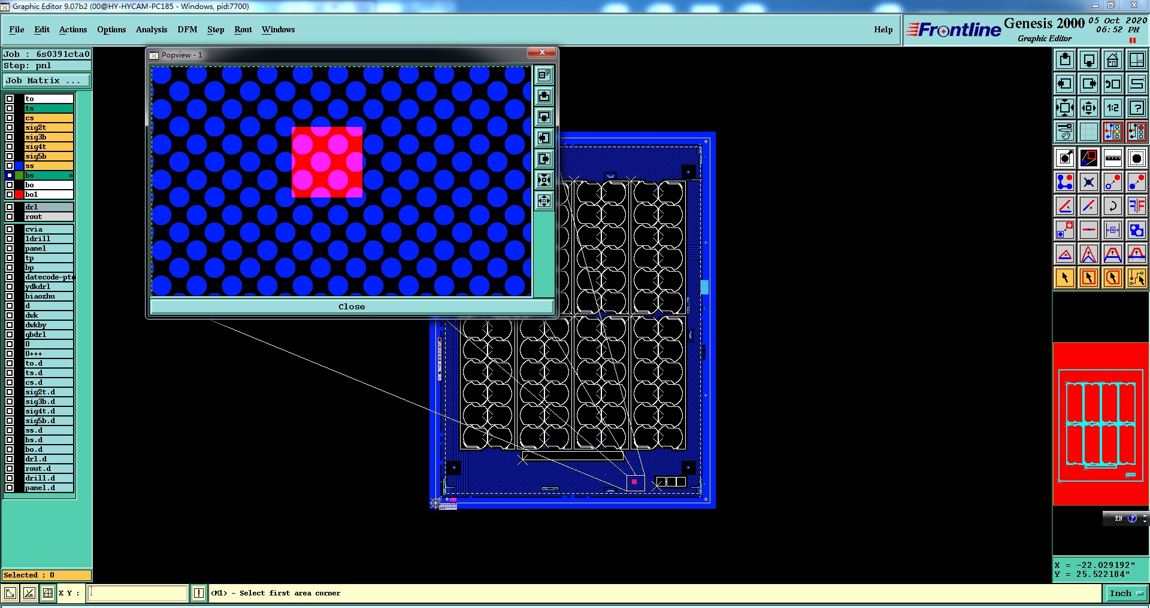Select the plain arrow select tool
This screenshot has width=1150, height=608.
coord(1065,278)
